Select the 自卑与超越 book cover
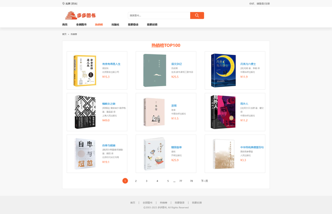 (85, 154)
